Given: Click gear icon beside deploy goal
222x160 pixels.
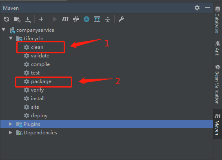Looking at the screenshot, I should point(27,116).
